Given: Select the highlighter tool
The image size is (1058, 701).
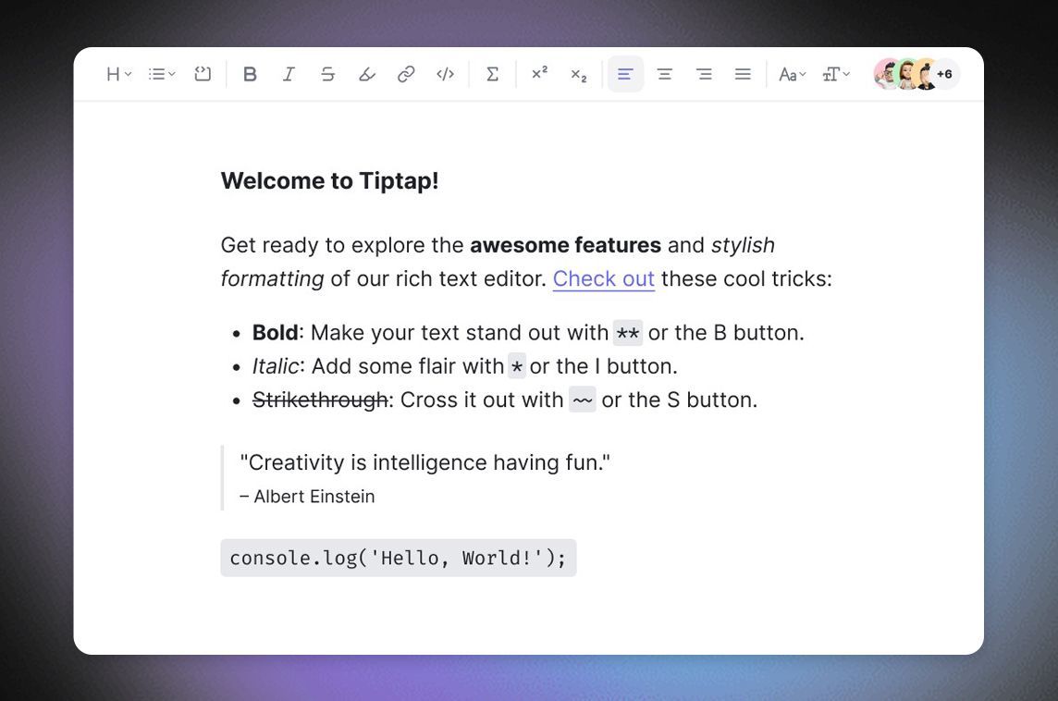Looking at the screenshot, I should click(x=367, y=74).
